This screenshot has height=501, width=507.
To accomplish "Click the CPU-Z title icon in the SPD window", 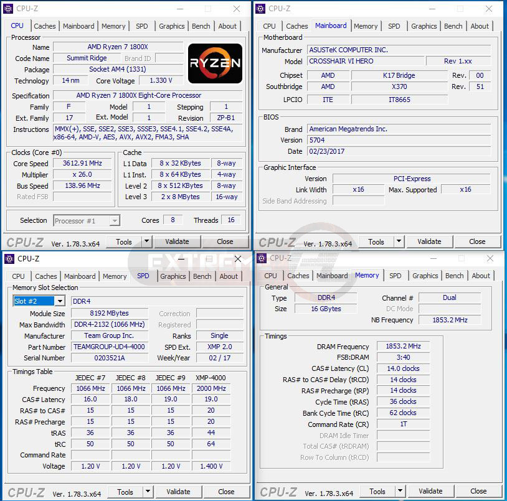I will pyautogui.click(x=9, y=259).
